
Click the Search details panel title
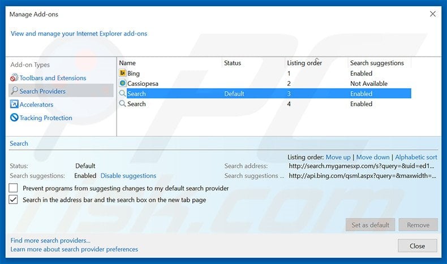(19, 143)
